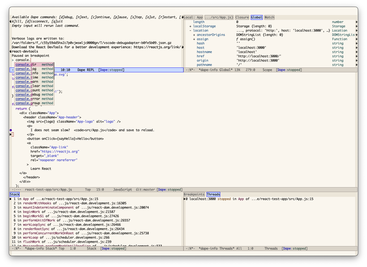Image resolution: width=367 pixels, height=267 pixels.
Task: Choose console.dir completion candidate
Action: 34,65
